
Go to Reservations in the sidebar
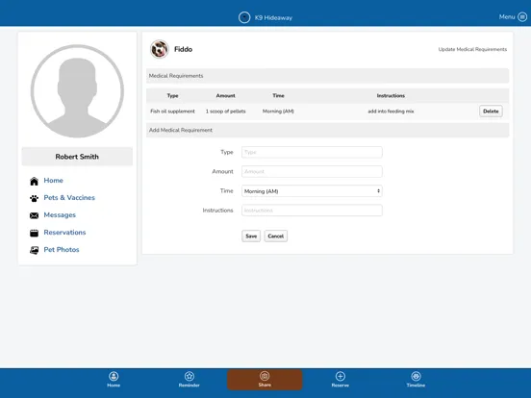pyautogui.click(x=64, y=233)
